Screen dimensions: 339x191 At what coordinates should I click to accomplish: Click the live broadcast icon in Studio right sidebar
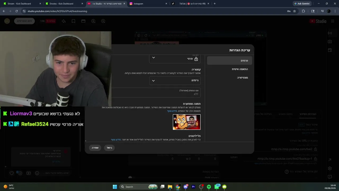[x=330, y=33]
